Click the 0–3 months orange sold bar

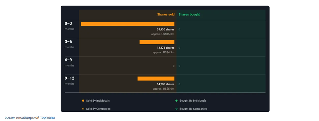(128, 24)
